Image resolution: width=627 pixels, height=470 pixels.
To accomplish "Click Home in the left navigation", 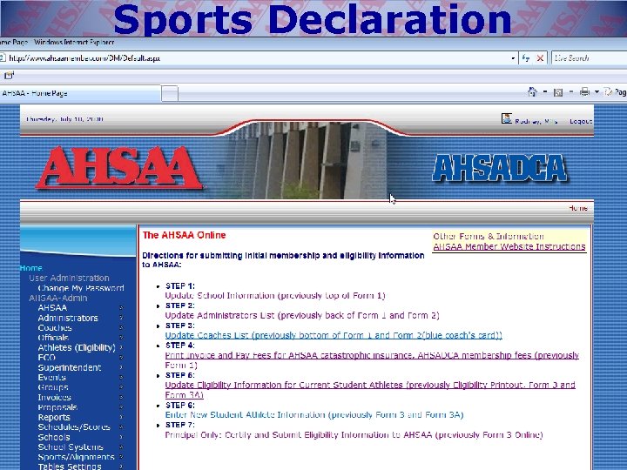I will [x=30, y=268].
